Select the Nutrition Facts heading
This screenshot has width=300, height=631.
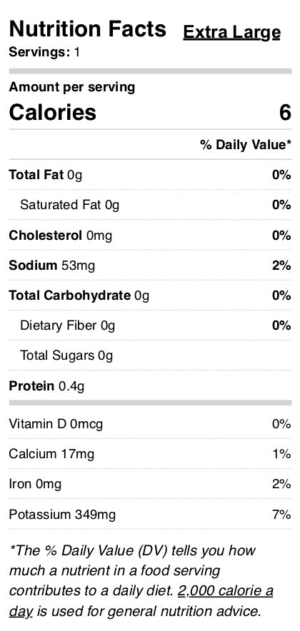coord(87,29)
